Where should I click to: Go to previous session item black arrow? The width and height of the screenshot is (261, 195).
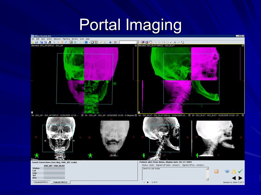234,178
